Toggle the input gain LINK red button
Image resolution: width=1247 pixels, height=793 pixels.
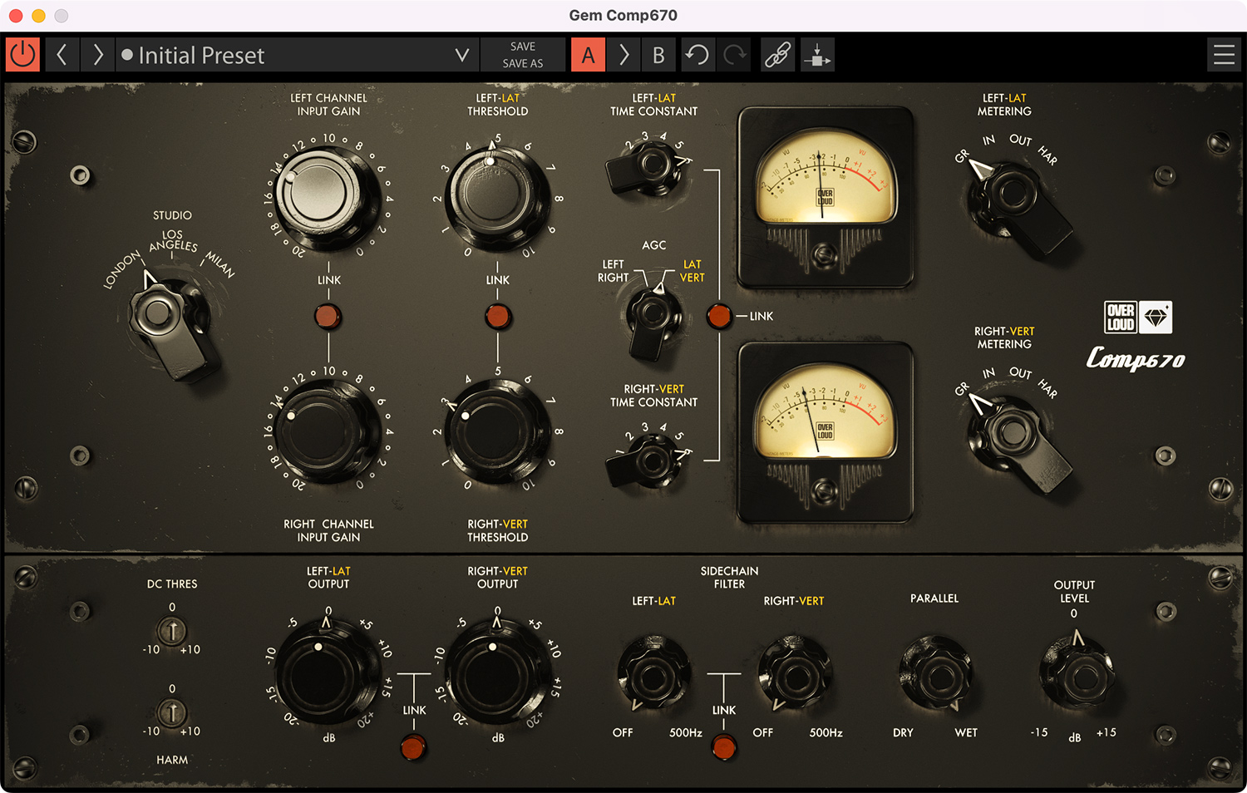pos(328,316)
